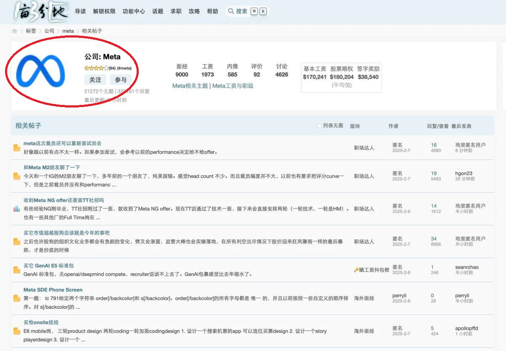
Task: Click 相关帖子 in the breadcrumb
Action: (x=92, y=31)
